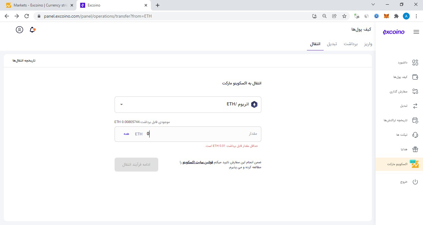Viewport: 423px width, 225px height.
Task: Open تاریخچه انتقال‌ها transfer history
Action: (x=24, y=61)
